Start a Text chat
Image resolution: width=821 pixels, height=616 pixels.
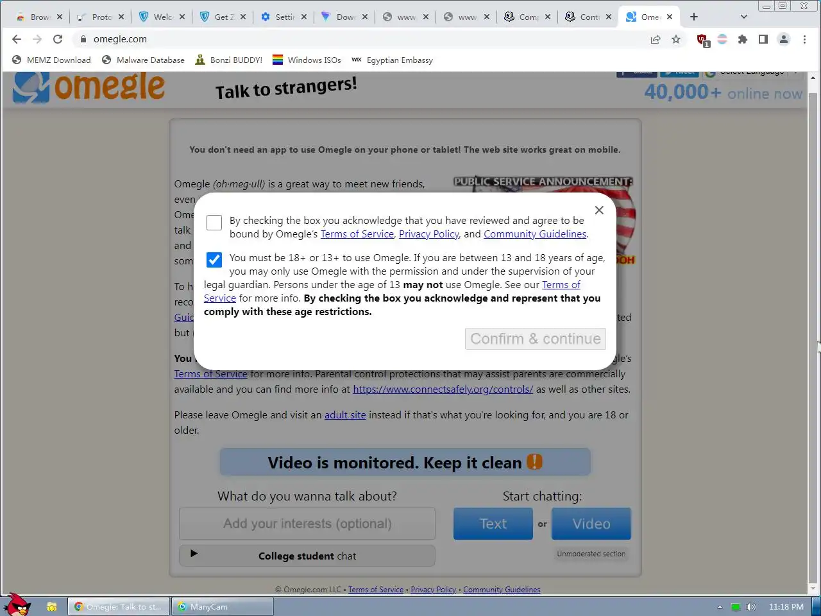[493, 524]
